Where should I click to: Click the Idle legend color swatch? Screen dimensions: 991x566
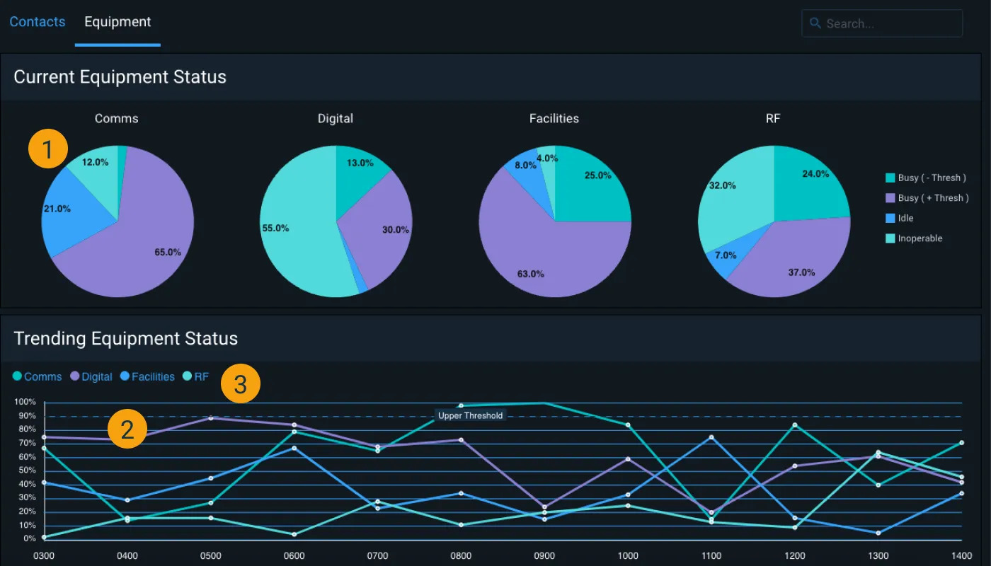pos(890,219)
